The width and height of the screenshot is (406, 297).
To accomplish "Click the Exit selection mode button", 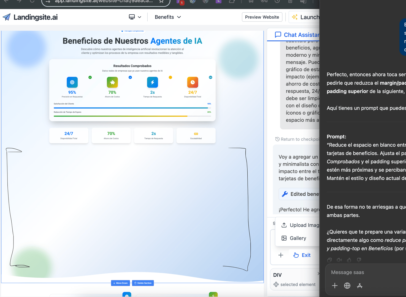I will pyautogui.click(x=302, y=255).
